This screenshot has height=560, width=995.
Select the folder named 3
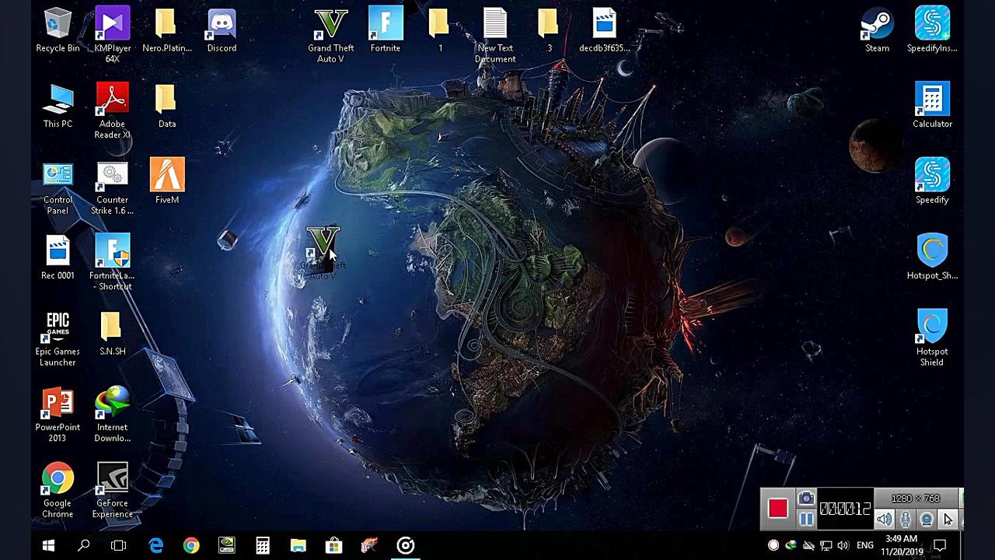tap(549, 30)
